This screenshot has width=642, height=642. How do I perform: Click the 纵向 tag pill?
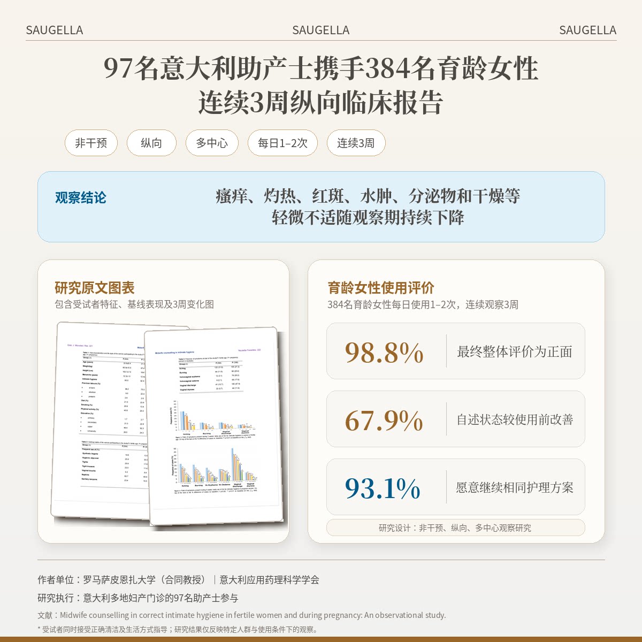pyautogui.click(x=151, y=143)
